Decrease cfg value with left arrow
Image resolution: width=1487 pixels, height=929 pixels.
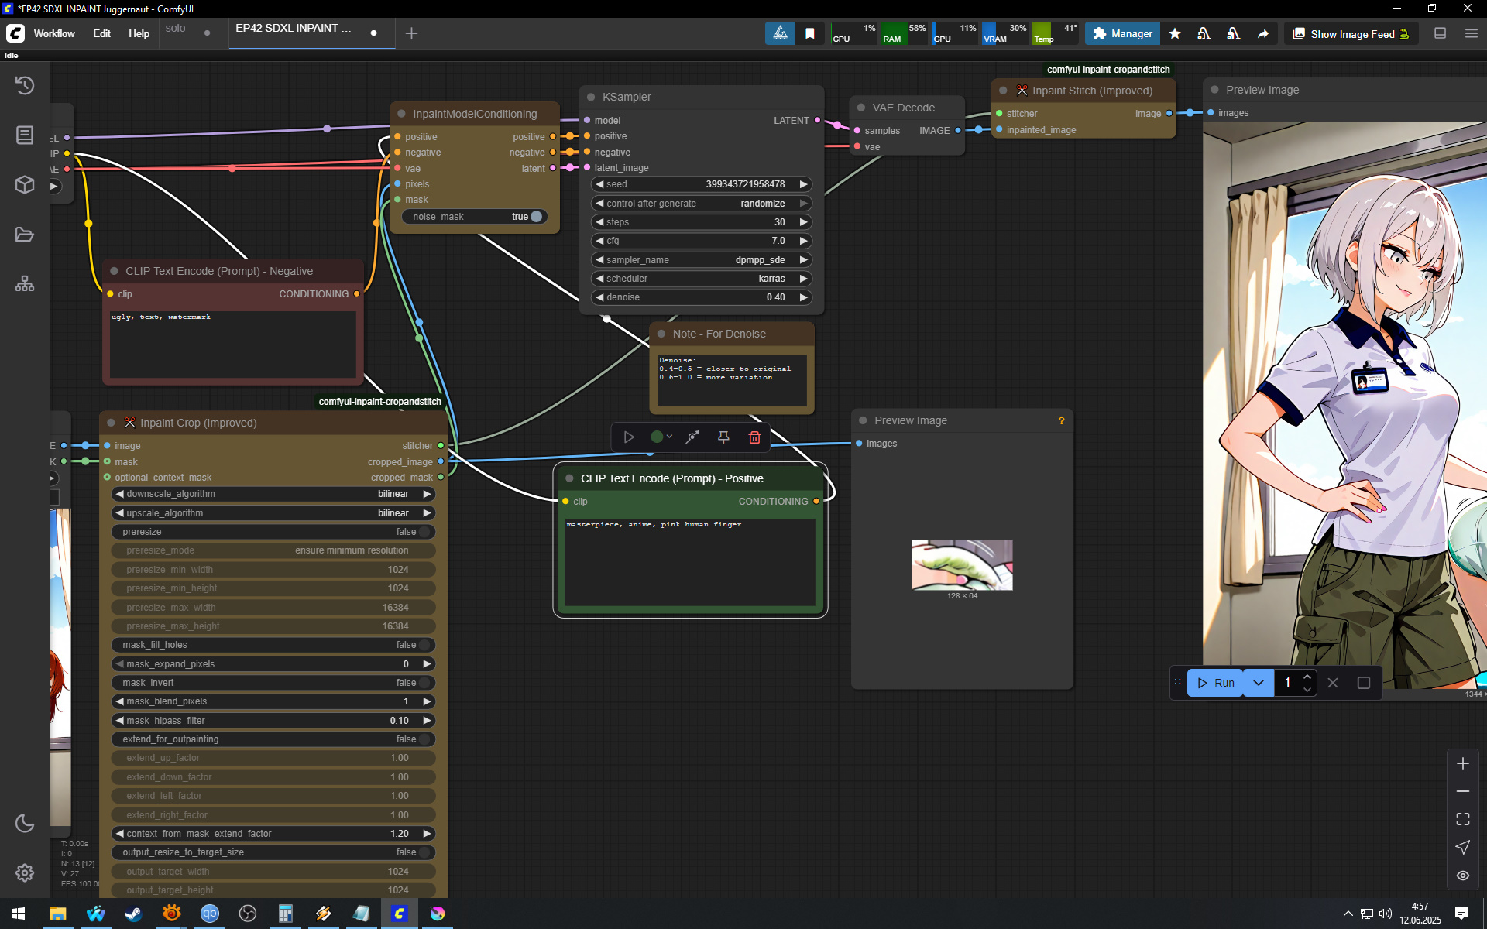click(x=599, y=241)
